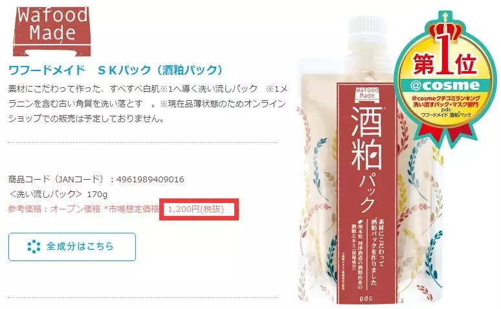This screenshot has width=501, height=309.
Task: Click the JAN code number 4961989409016
Action: [150, 180]
